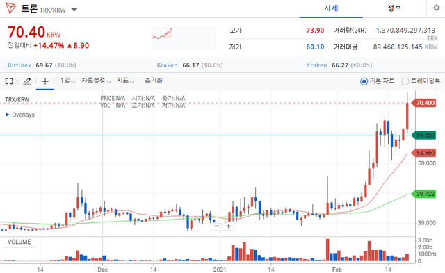Select the 트레이딩뷰 radio option
Image resolution: width=445 pixels, height=273 pixels.
(x=405, y=82)
